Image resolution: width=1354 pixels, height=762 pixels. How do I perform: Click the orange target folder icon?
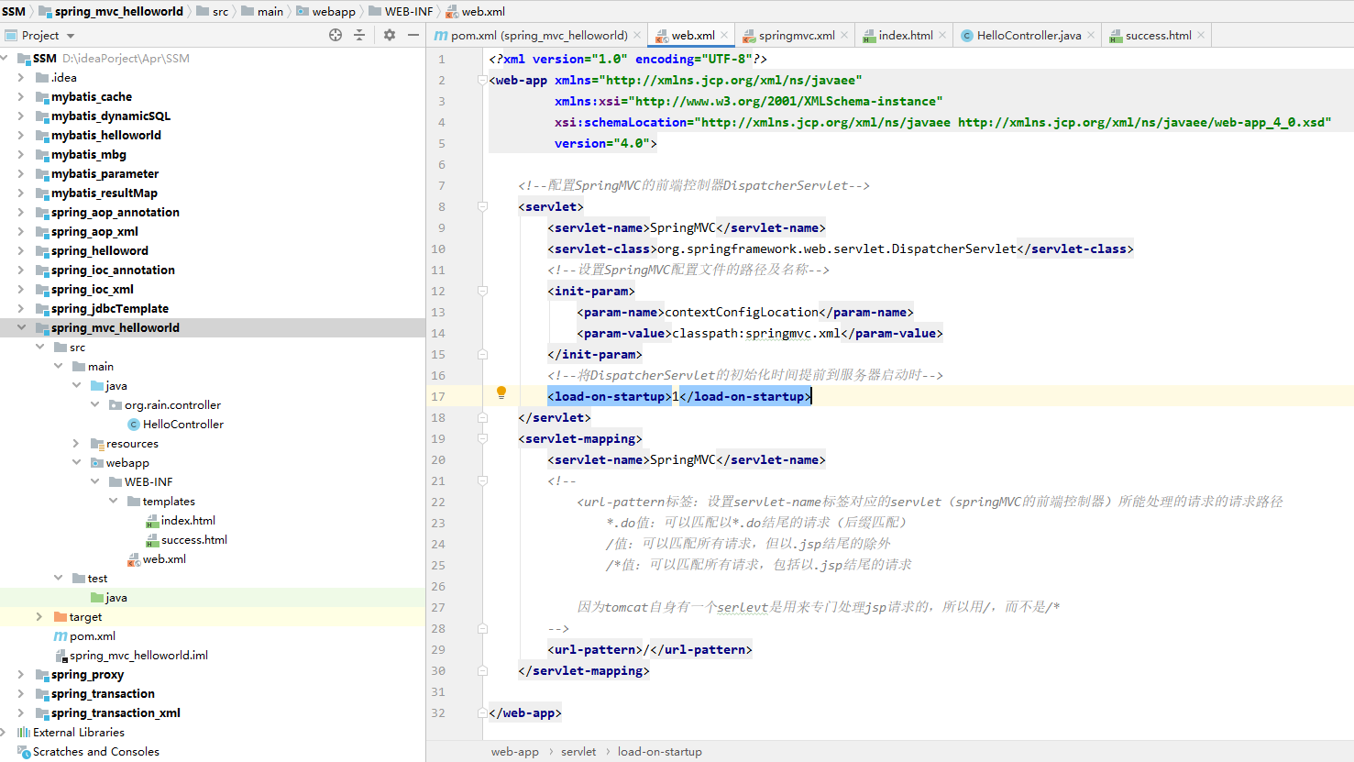61,617
